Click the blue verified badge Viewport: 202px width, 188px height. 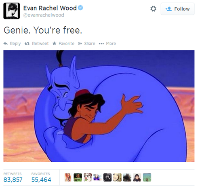coord(80,8)
